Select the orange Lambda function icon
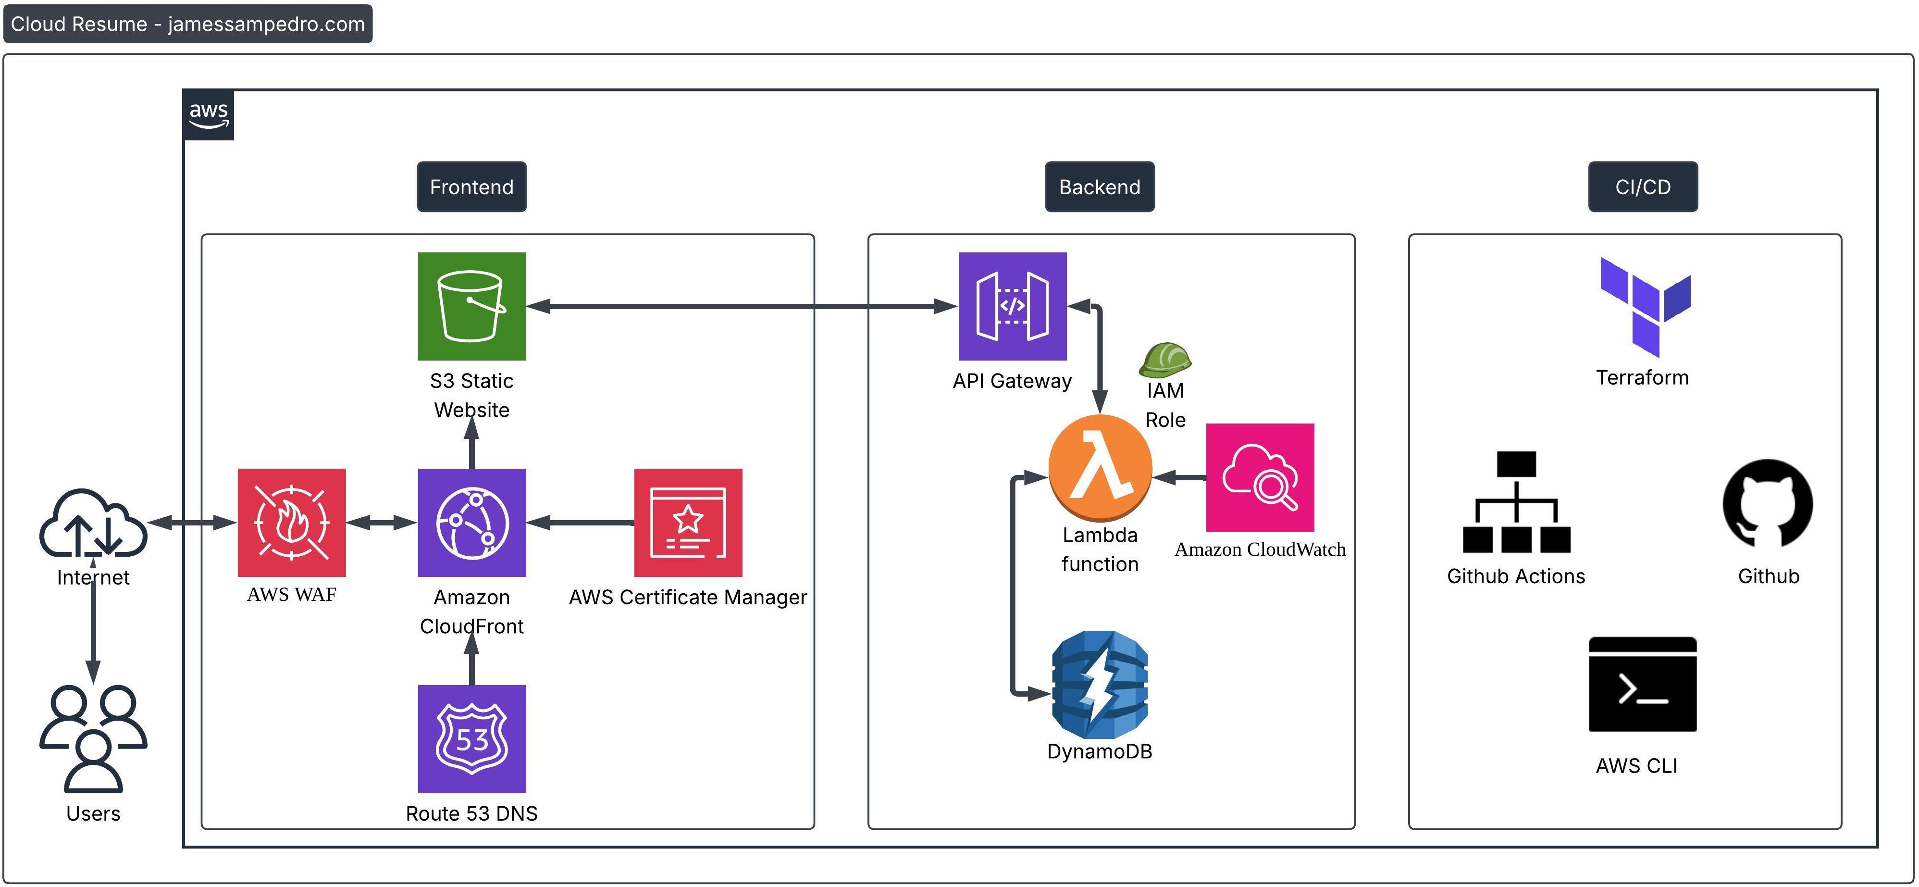Screen dimensions: 1919x887 click(x=1100, y=467)
